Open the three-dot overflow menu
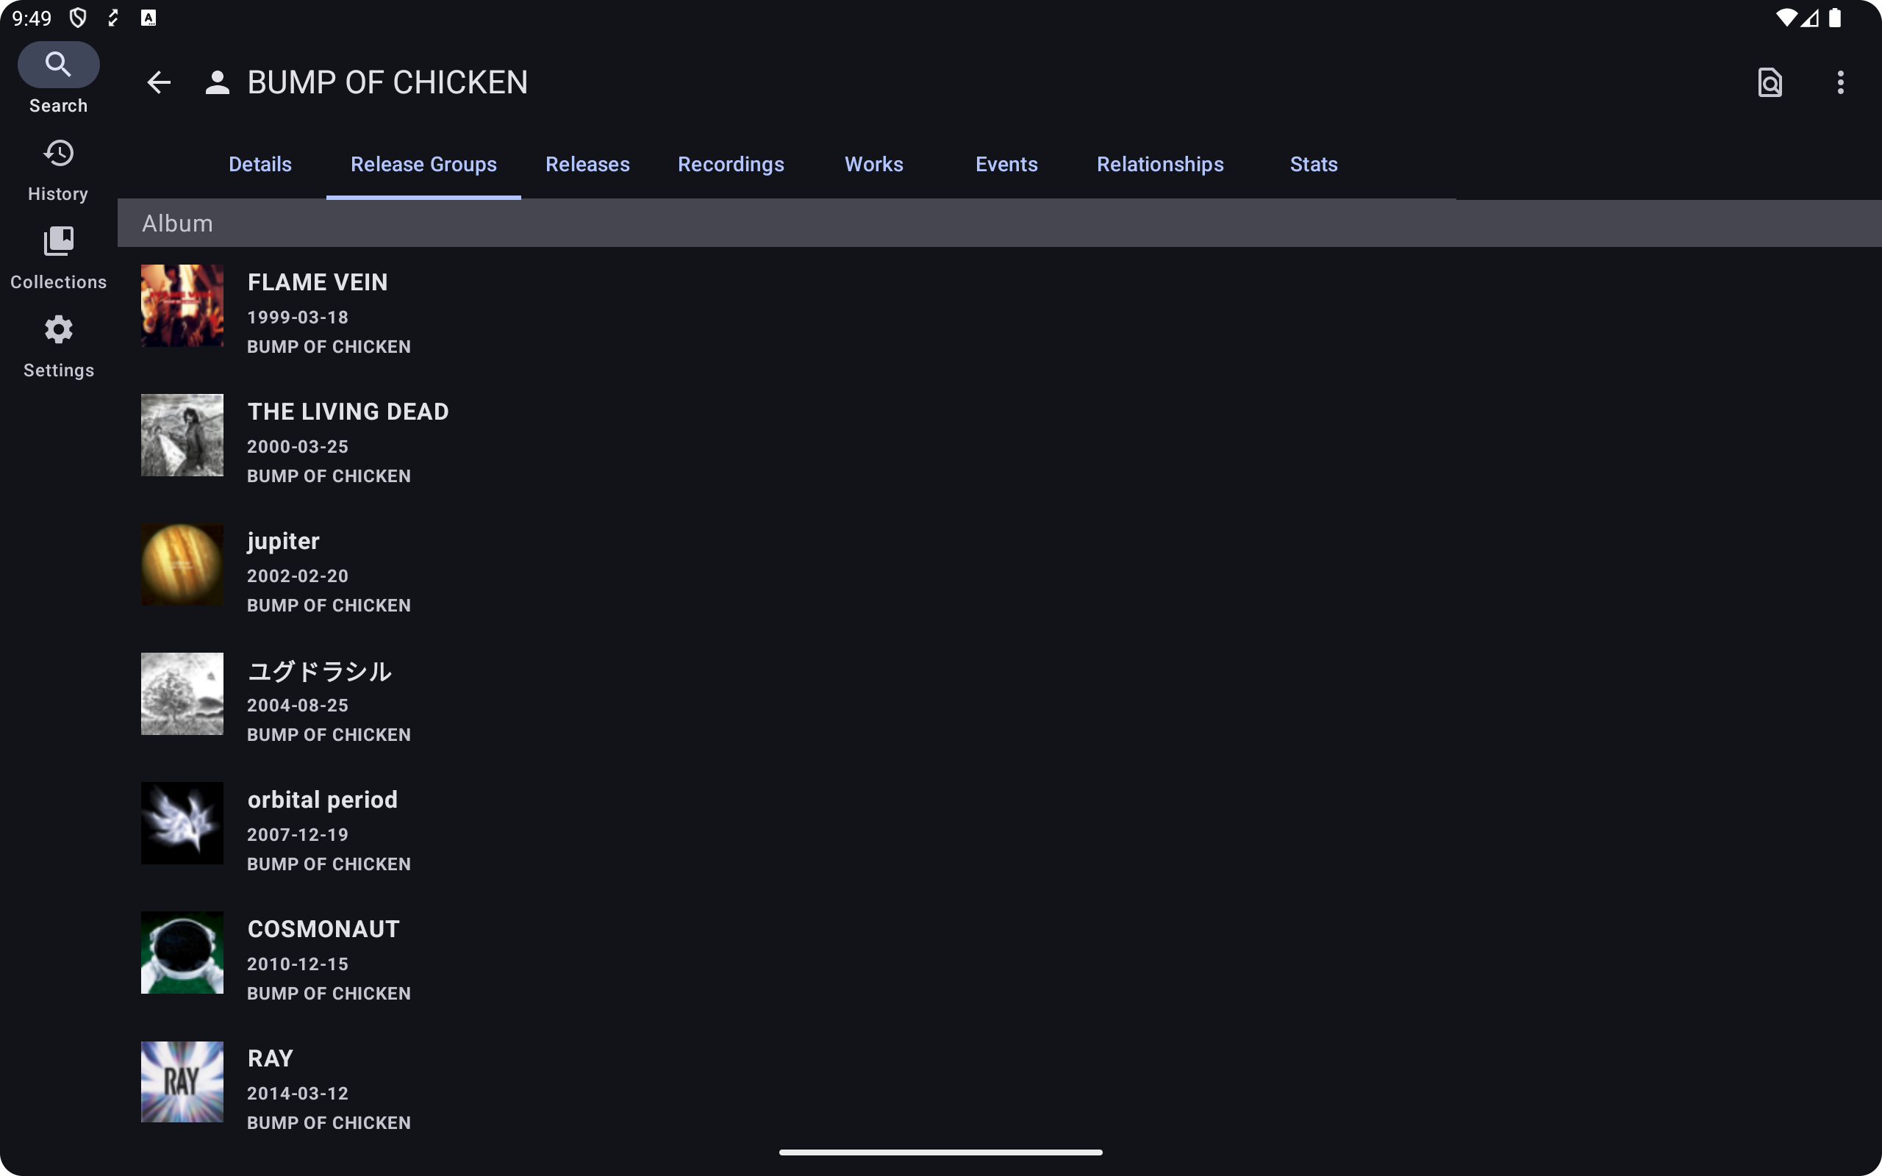This screenshot has height=1176, width=1882. pos(1839,82)
